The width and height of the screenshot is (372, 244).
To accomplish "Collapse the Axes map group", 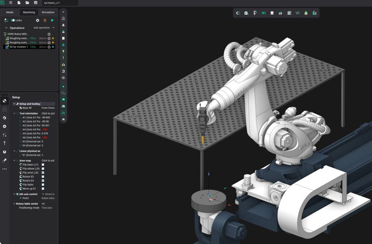I will (14, 160).
